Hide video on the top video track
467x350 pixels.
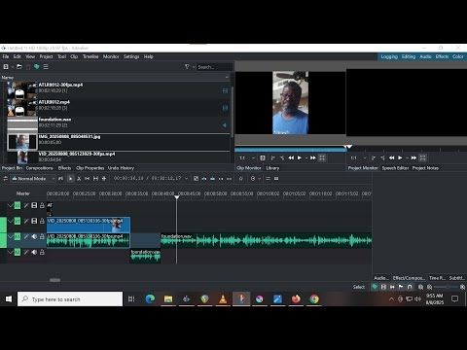(x=34, y=205)
